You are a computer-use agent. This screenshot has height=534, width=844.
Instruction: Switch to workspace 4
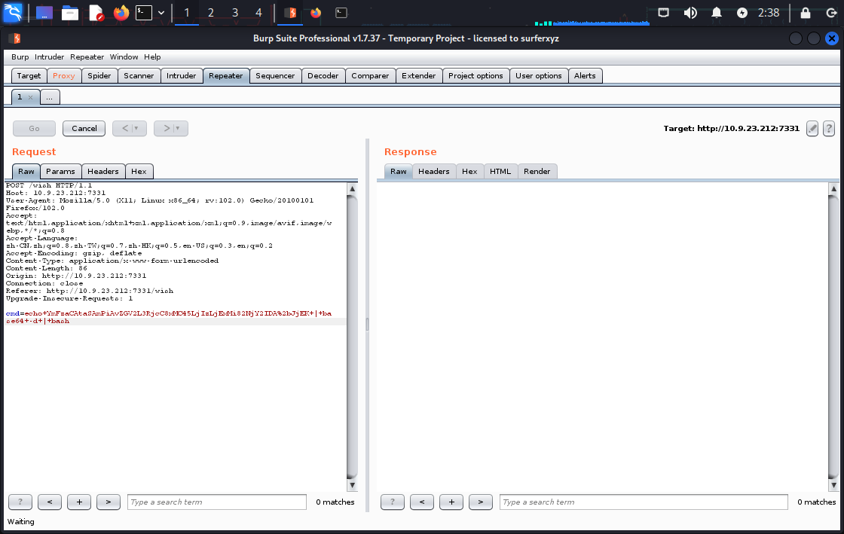click(x=258, y=13)
